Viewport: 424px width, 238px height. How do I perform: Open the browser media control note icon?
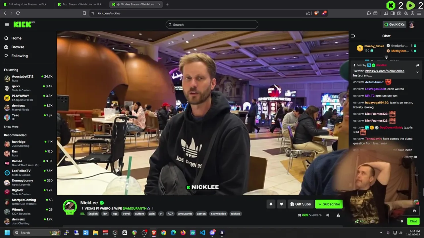click(x=386, y=13)
